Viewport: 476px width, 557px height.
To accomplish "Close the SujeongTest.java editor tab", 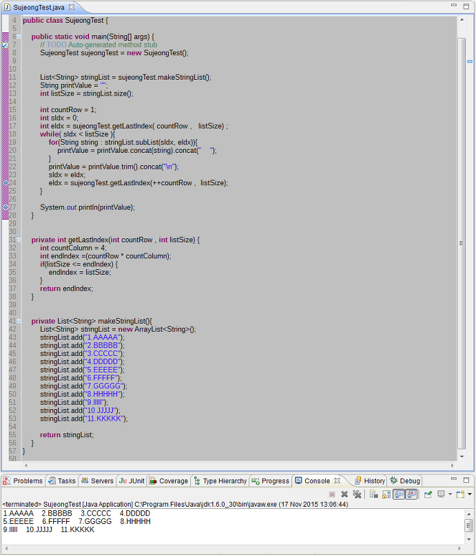I will 71,6.
